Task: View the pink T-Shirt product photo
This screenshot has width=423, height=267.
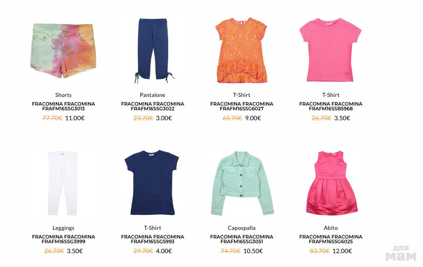Action: (330, 50)
